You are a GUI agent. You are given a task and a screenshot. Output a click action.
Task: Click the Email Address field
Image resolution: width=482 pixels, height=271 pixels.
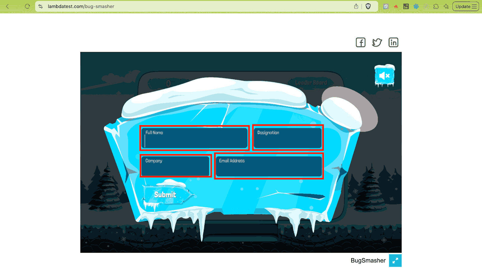point(269,166)
